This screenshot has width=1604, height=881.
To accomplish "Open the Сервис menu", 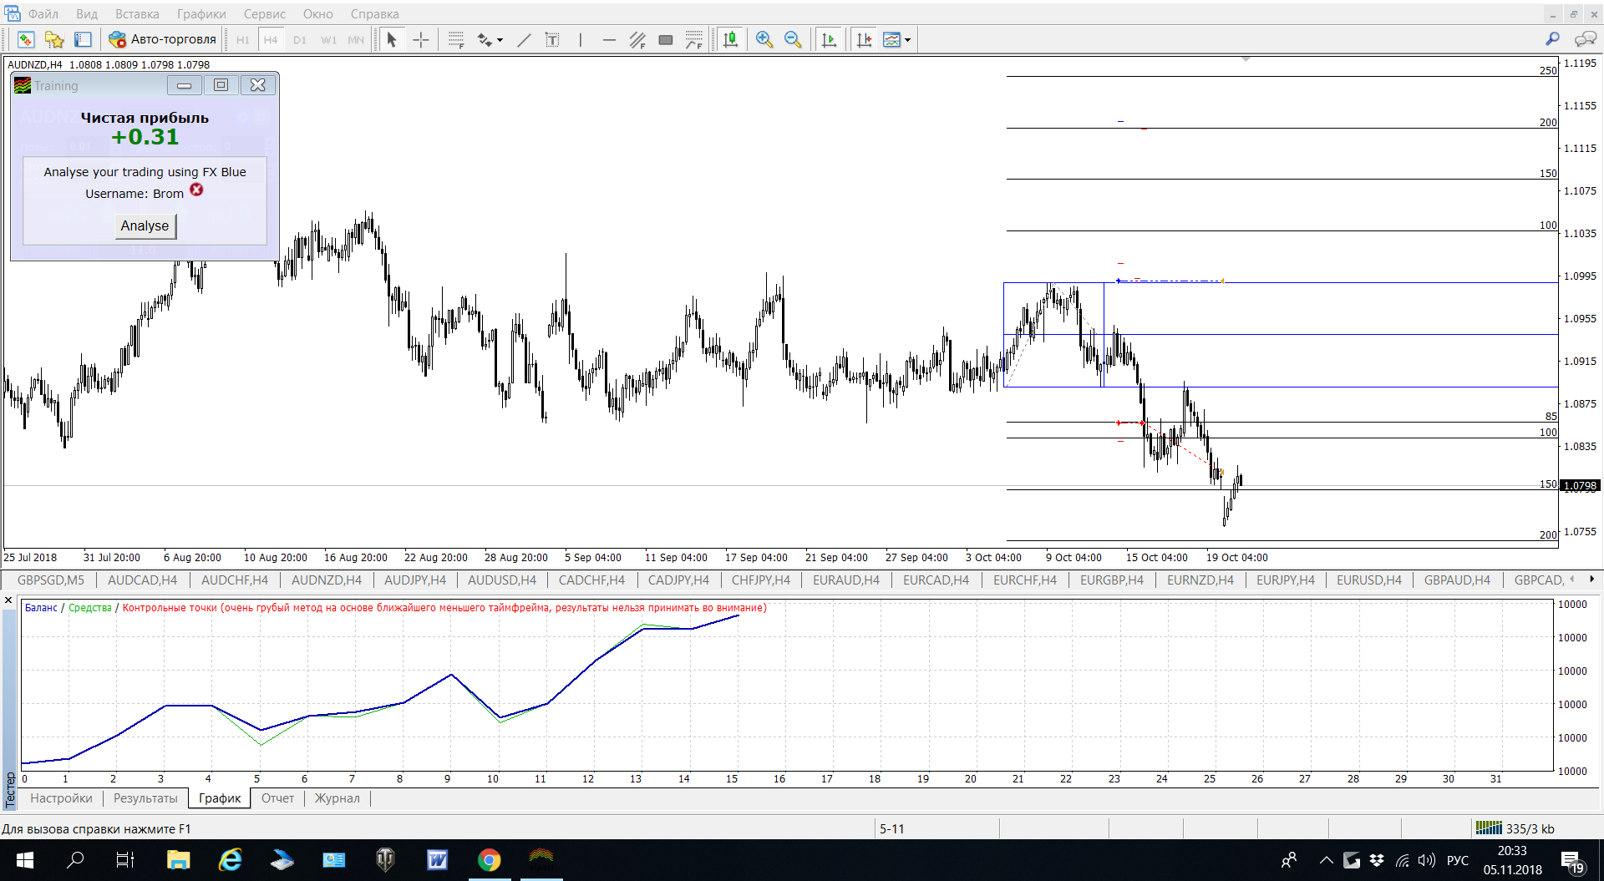I will click(x=265, y=13).
